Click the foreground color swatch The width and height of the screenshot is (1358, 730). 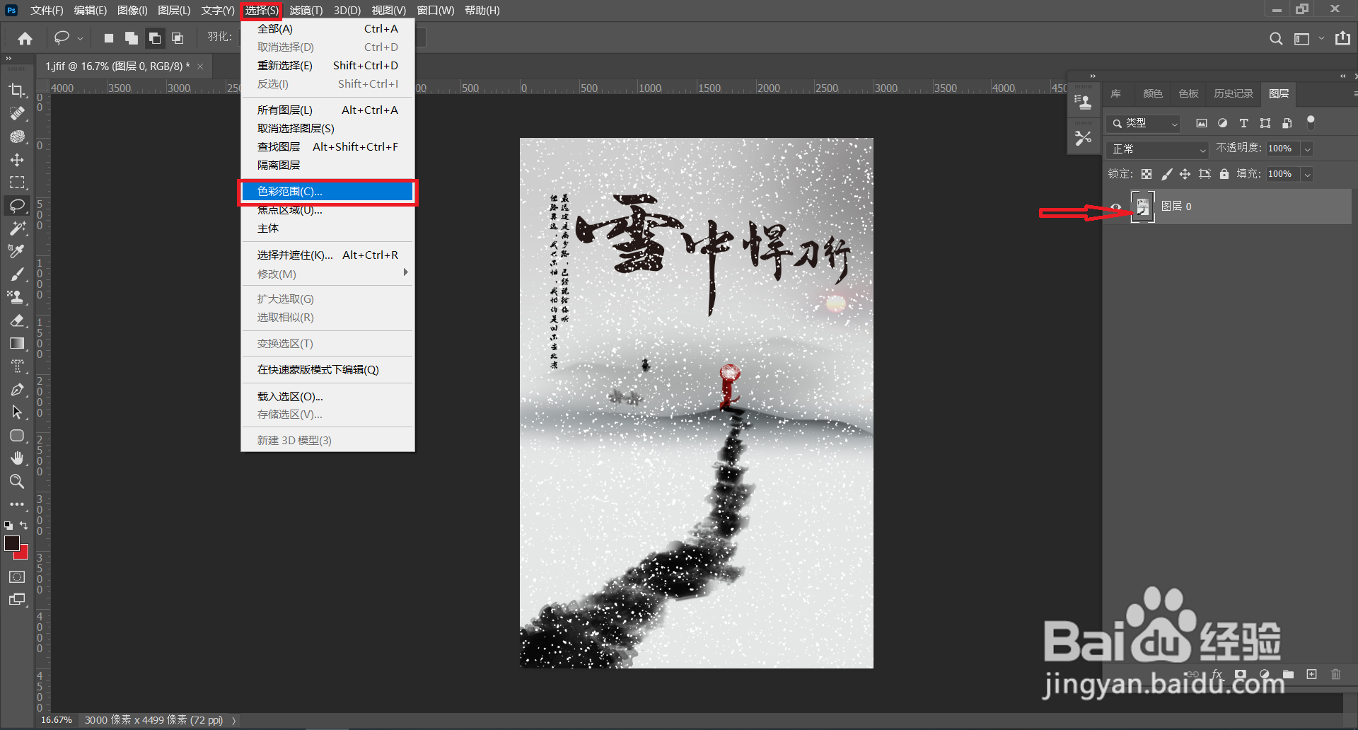[11, 543]
